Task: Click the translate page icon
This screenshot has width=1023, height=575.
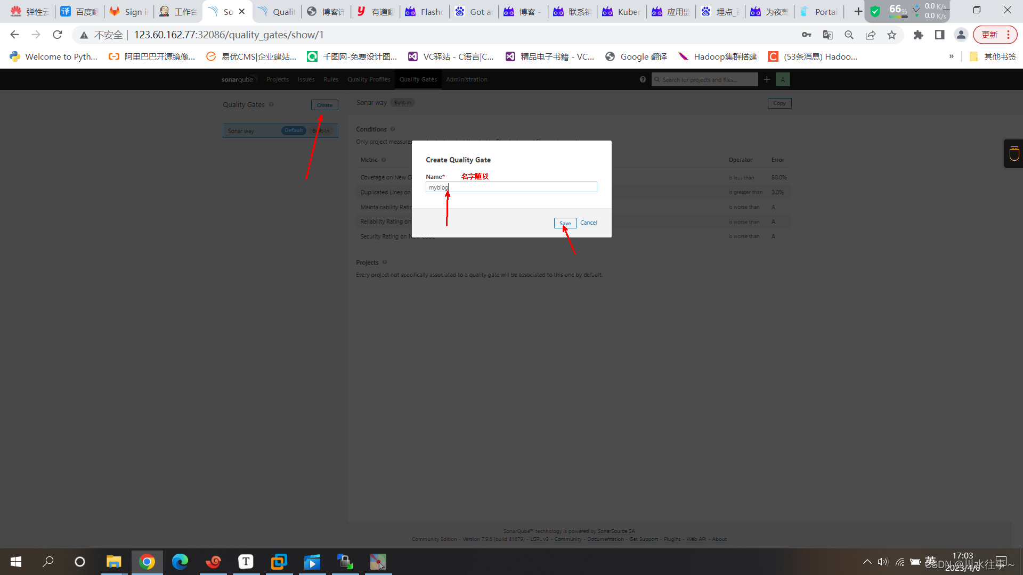Action: tap(827, 35)
